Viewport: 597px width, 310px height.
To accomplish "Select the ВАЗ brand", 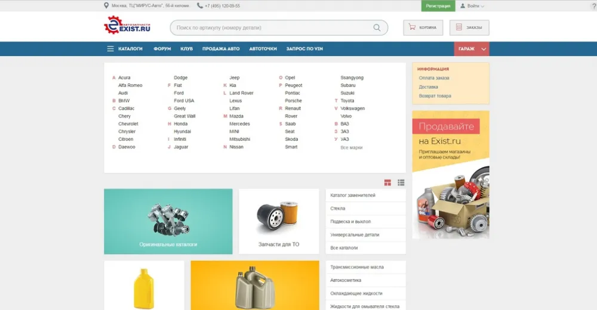I will coord(344,123).
